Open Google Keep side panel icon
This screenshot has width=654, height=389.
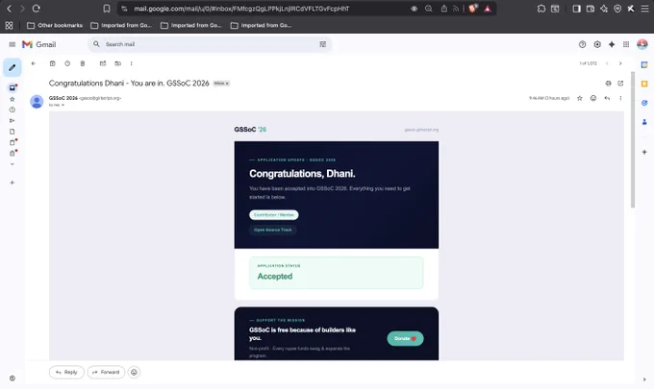pos(644,84)
